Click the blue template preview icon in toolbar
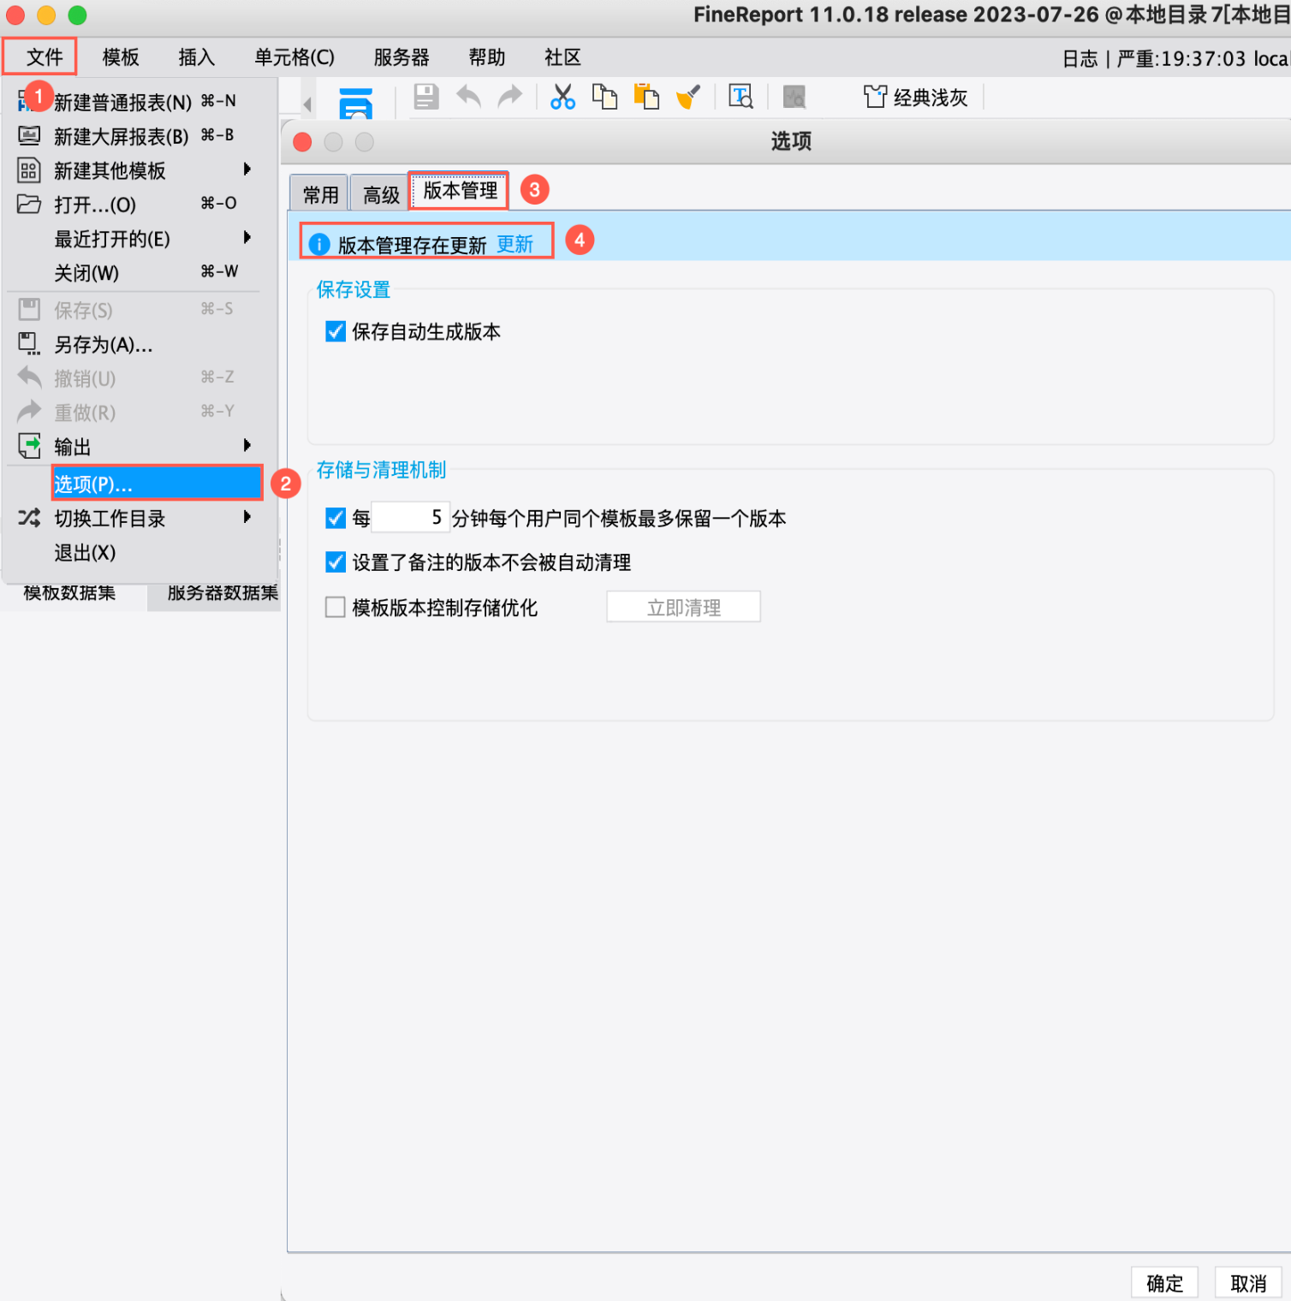This screenshot has height=1301, width=1291. 356,103
